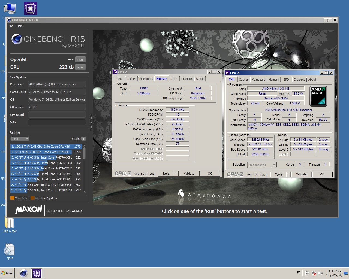
Task: Click the empty GFX Board field
Action: pos(57,115)
